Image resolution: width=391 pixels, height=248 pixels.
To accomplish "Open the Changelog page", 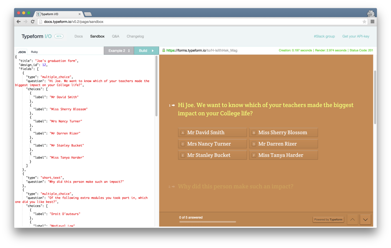I will coord(135,36).
